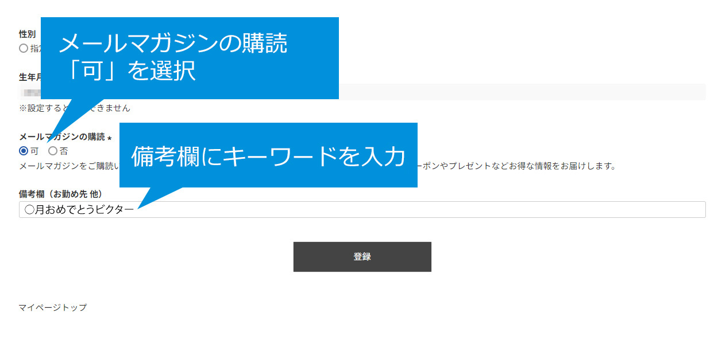Select the 否 radio button for newsletter
Viewport: 718px width, 344px height.
[x=53, y=151]
